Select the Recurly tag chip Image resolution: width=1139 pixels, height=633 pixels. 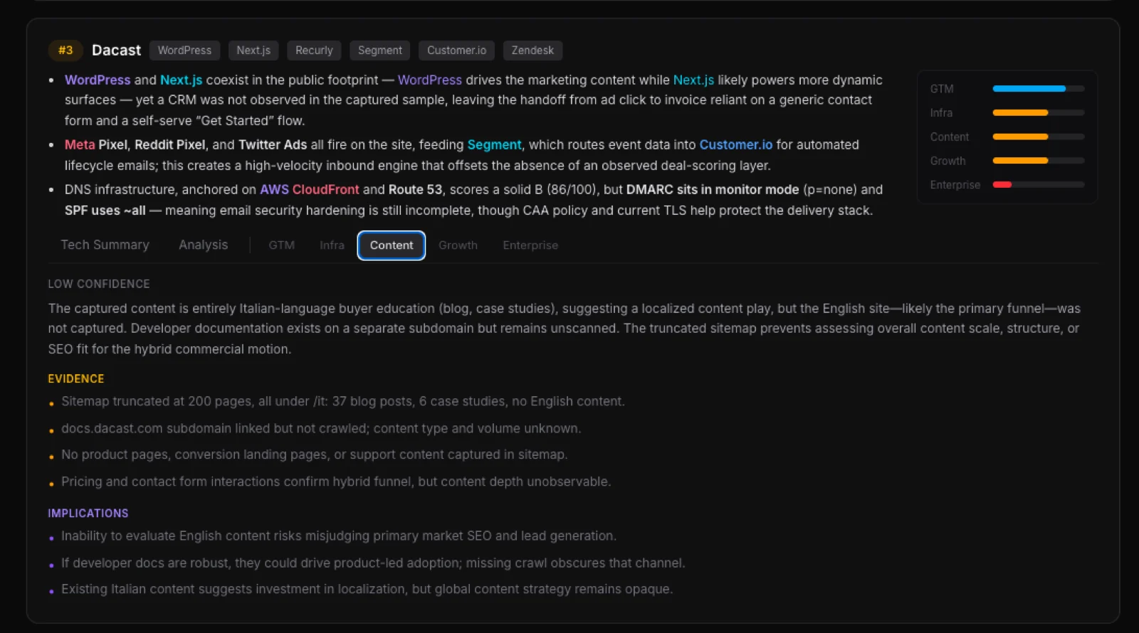coord(314,50)
